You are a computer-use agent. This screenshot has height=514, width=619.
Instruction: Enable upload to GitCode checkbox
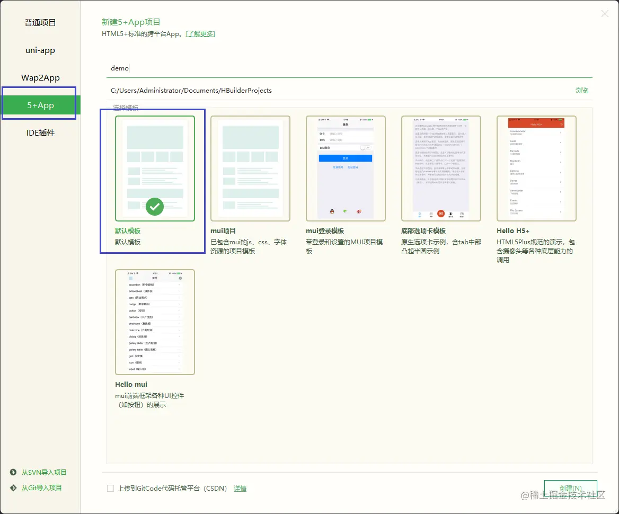click(x=111, y=489)
